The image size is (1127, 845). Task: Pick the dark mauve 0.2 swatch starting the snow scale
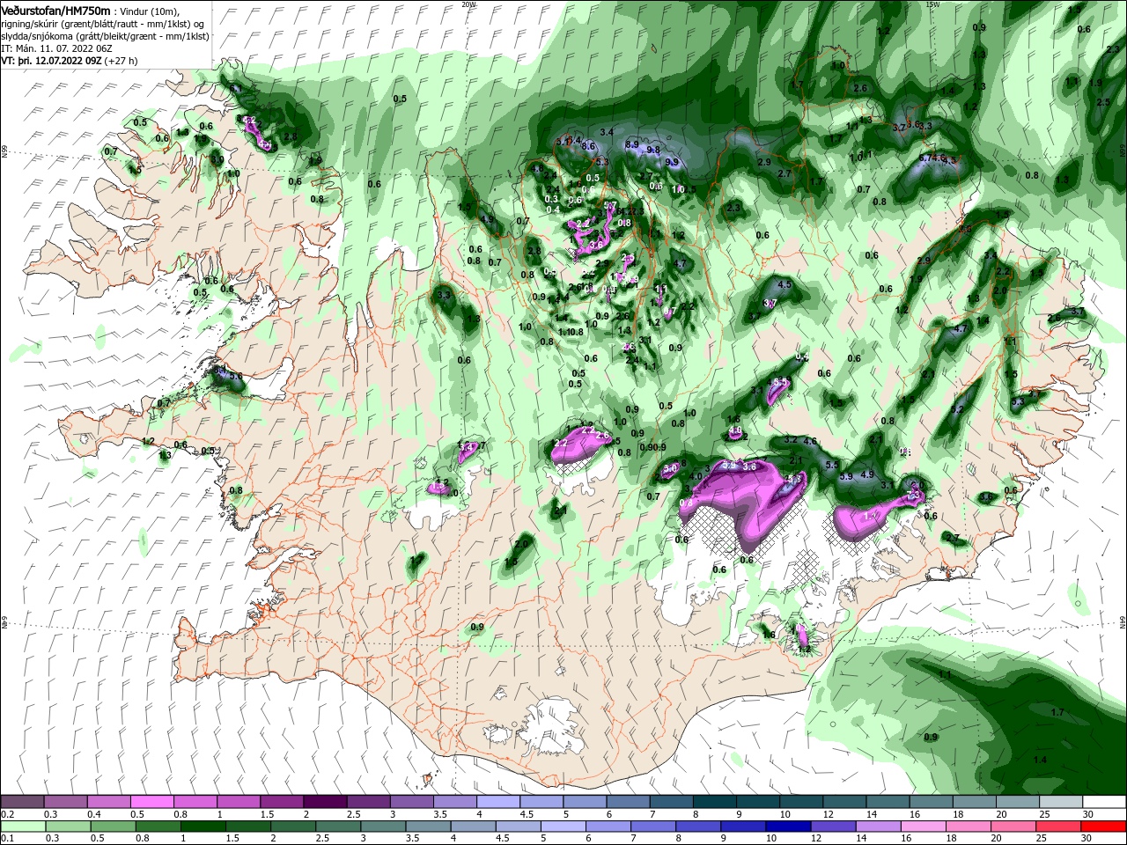(x=22, y=802)
